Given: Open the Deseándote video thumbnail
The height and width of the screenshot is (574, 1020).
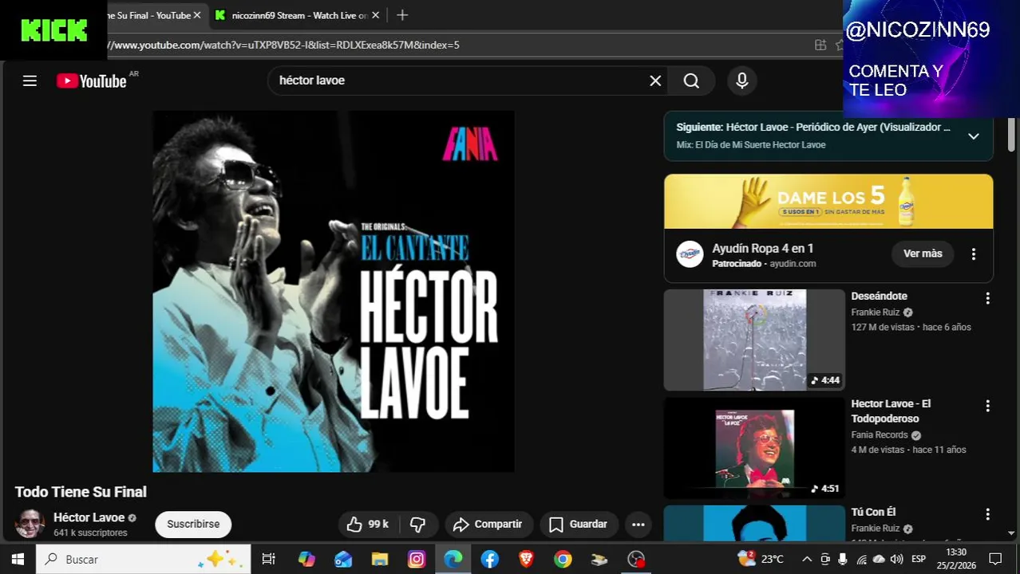Looking at the screenshot, I should [754, 340].
